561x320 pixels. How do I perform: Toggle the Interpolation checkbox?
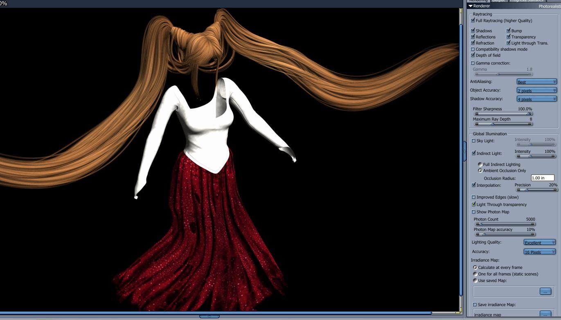pos(474,185)
